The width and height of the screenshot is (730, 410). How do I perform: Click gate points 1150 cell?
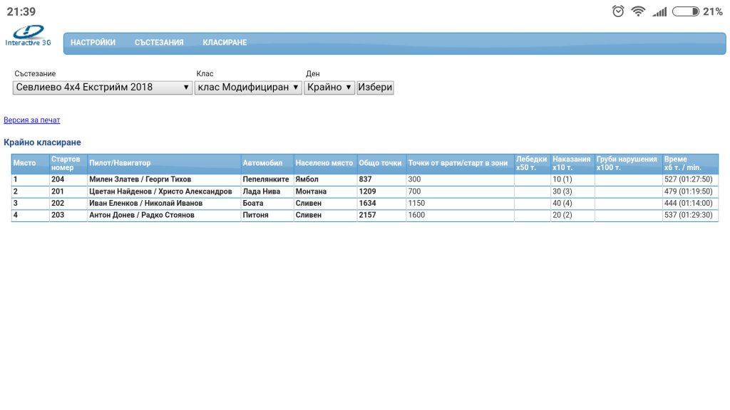pos(460,203)
